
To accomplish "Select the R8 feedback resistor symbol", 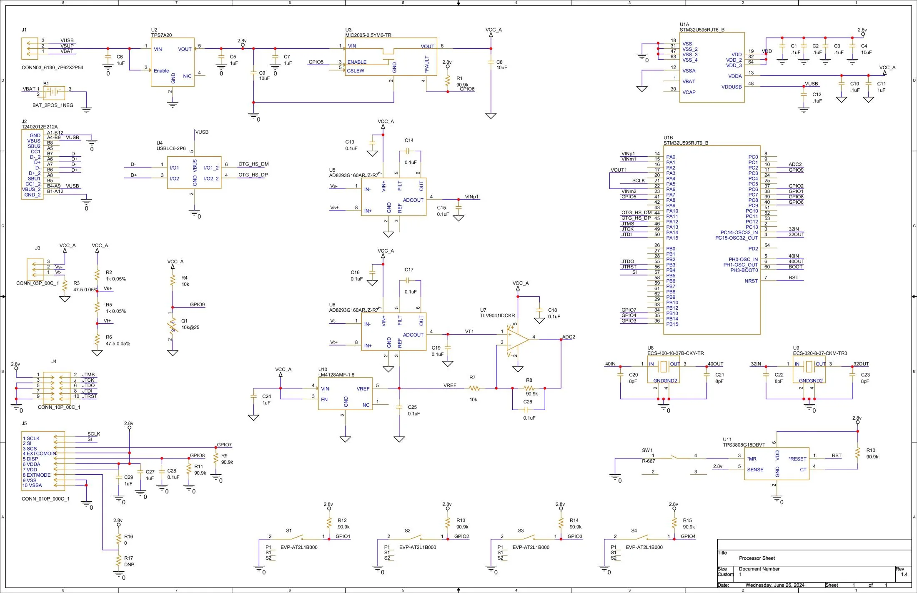I will coord(529,388).
